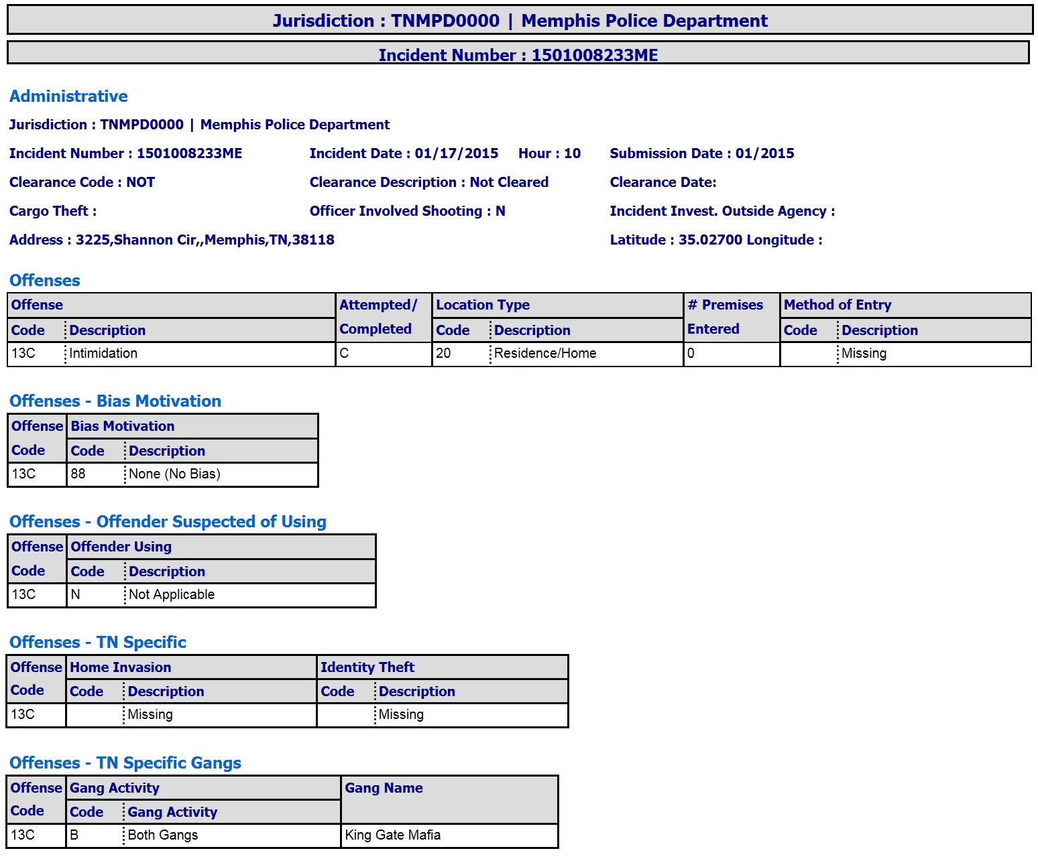The height and width of the screenshot is (861, 1038).
Task: Click the address 3225 Shannon Cir line
Action: coord(172,240)
